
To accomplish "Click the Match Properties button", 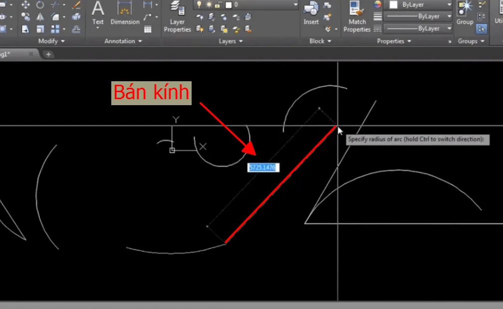I will pos(357,16).
